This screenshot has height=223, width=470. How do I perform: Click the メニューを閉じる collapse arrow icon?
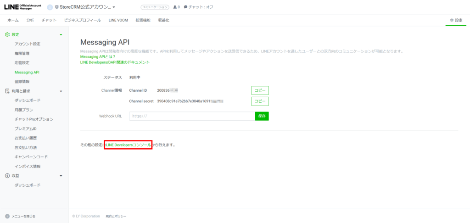(7, 216)
